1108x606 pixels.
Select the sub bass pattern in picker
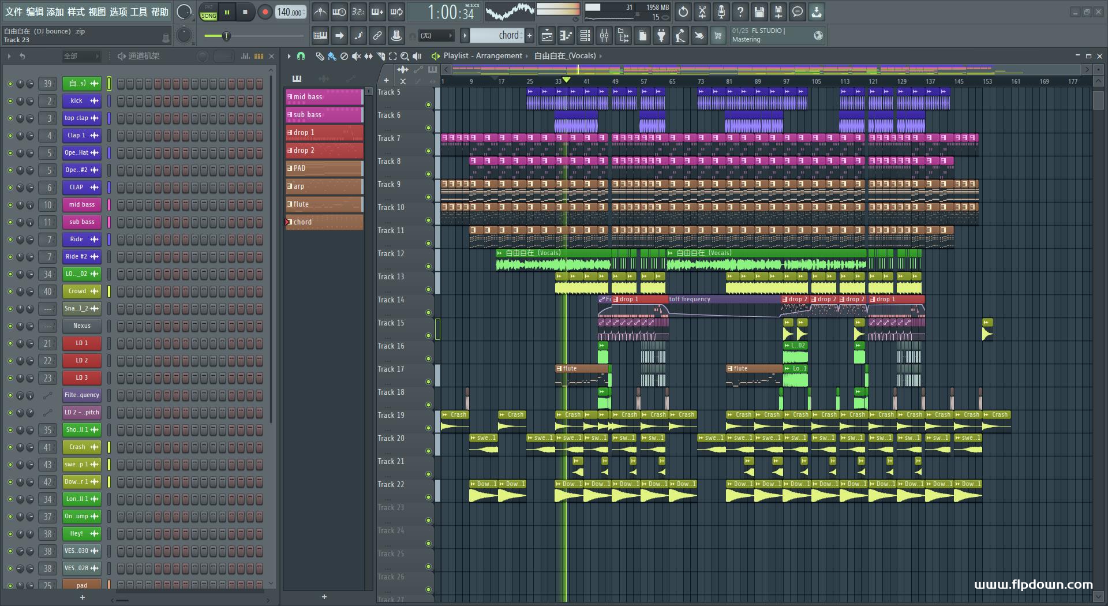[324, 115]
